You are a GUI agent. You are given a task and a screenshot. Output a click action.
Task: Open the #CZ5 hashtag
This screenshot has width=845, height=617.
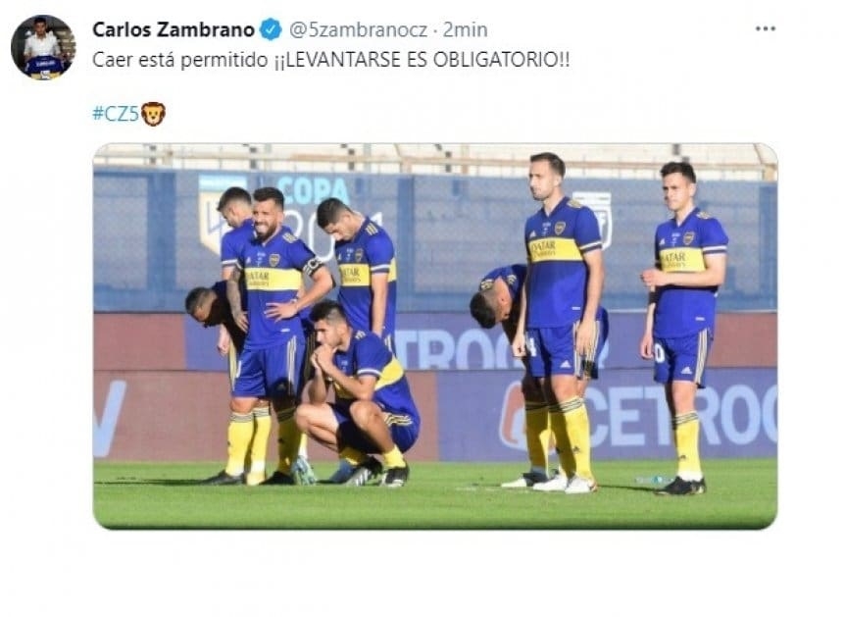pos(116,114)
